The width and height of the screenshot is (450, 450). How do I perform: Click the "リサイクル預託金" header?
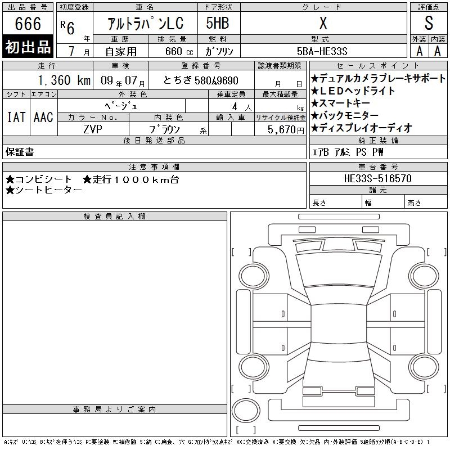(x=280, y=117)
